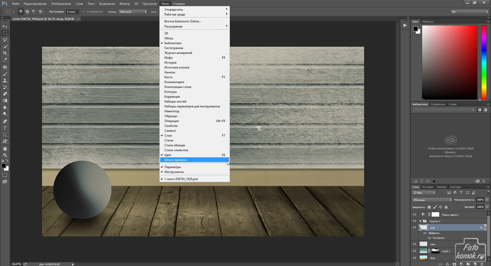Pick the Horizontal Type tool
The image size is (491, 266).
[x=5, y=128]
